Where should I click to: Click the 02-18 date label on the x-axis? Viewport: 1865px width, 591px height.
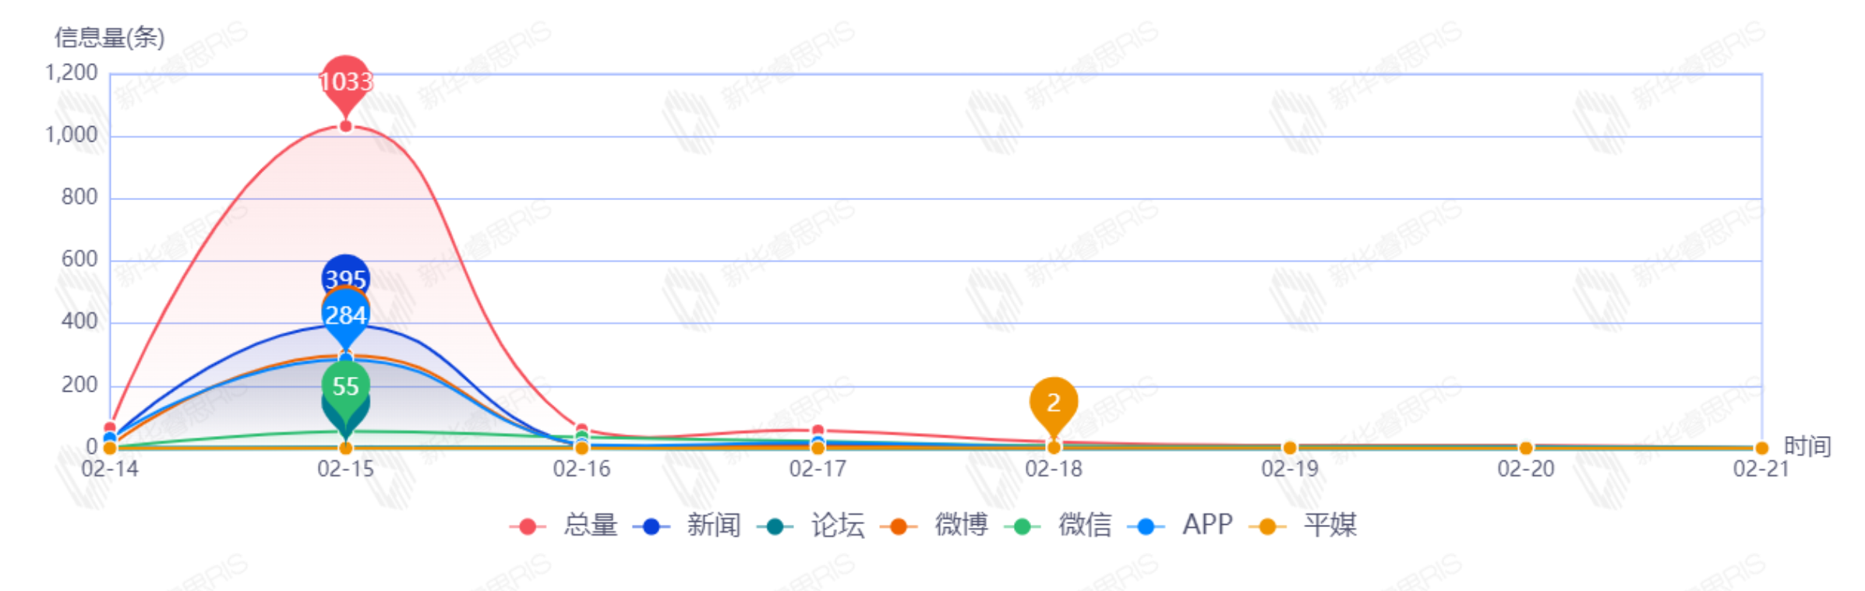(1053, 469)
